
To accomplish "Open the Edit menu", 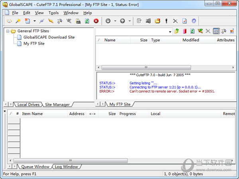I will [27, 13].
